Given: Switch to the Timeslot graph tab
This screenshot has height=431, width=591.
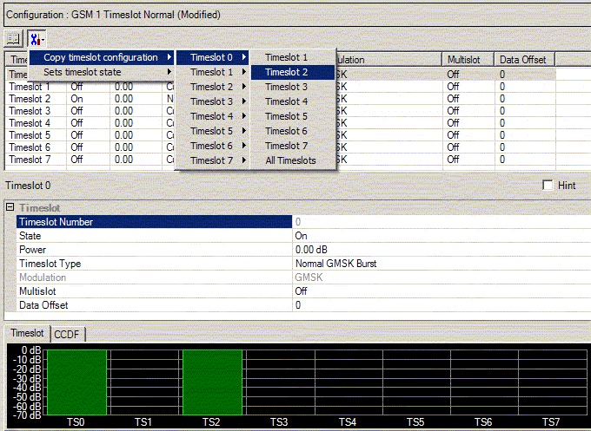Looking at the screenshot, I should coord(27,333).
